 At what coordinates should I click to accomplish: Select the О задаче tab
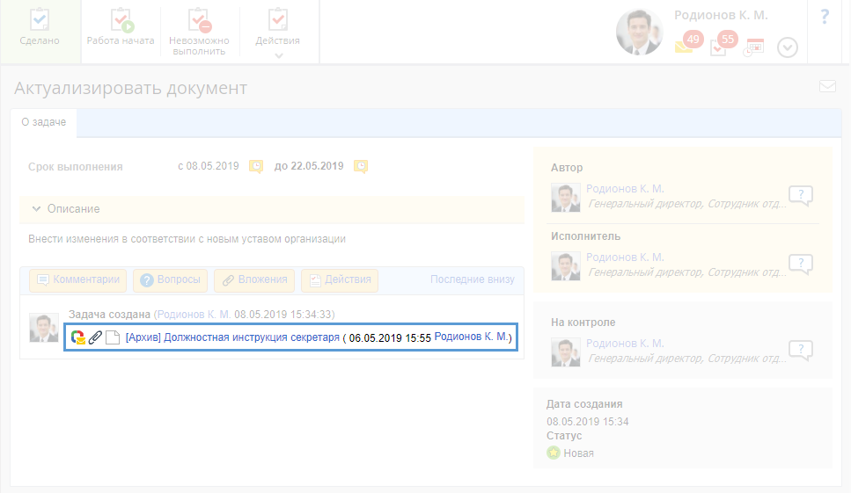[x=43, y=122]
